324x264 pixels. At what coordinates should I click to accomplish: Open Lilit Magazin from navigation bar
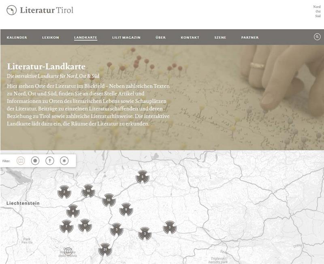point(126,38)
